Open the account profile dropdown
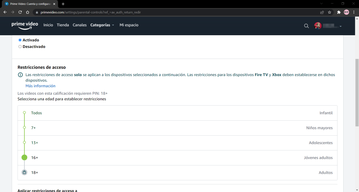The height and width of the screenshot is (192, 359). [328, 26]
